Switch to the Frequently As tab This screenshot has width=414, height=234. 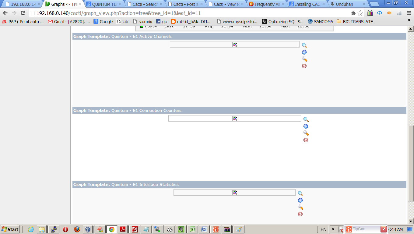tap(267, 4)
